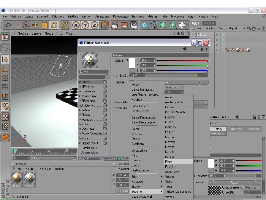Screen dimensions: 266x200
Task: Choose Gradiente from the texture menu
Action: pyautogui.click(x=138, y=144)
